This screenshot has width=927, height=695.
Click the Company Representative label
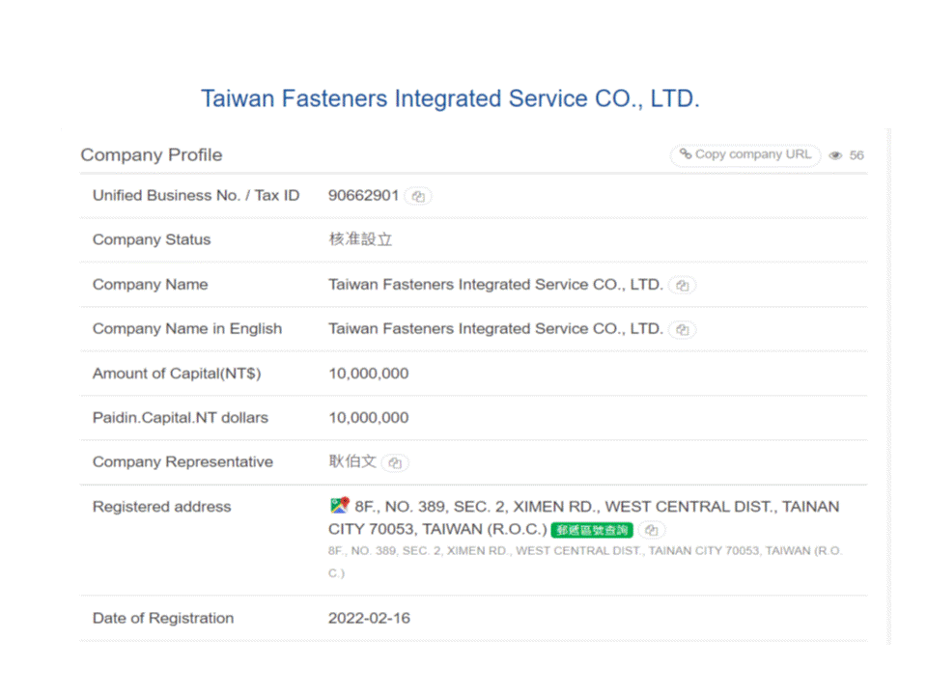(183, 462)
